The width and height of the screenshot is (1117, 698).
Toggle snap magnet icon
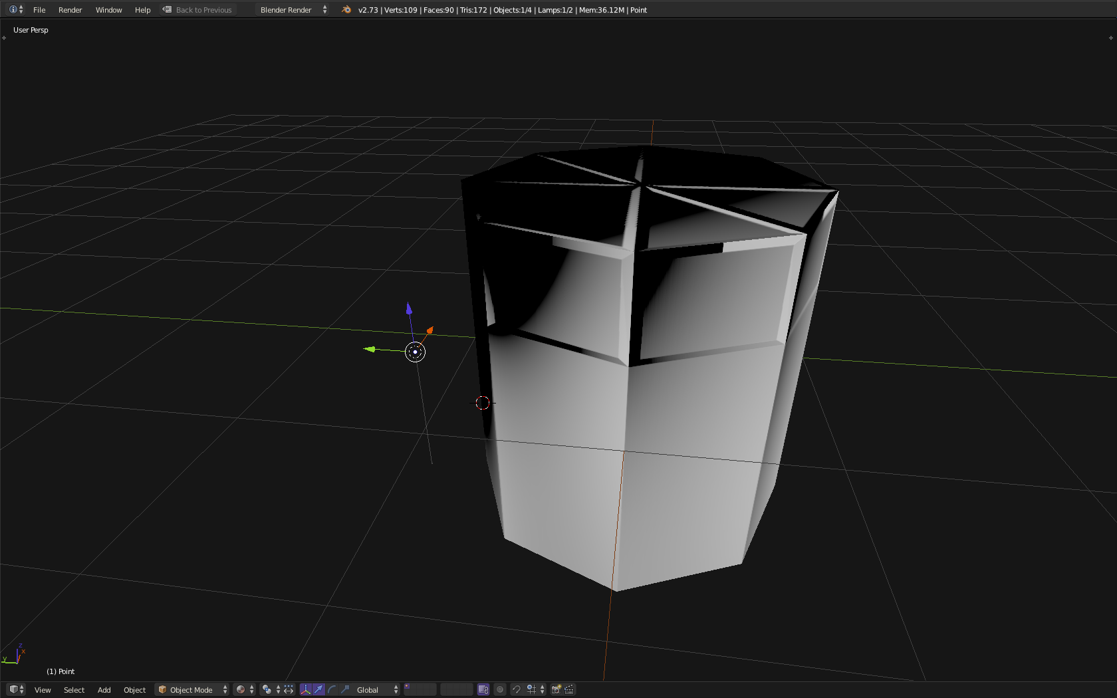(516, 689)
